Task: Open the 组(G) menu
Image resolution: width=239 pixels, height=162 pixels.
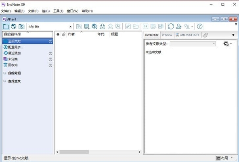Action: [46, 11]
